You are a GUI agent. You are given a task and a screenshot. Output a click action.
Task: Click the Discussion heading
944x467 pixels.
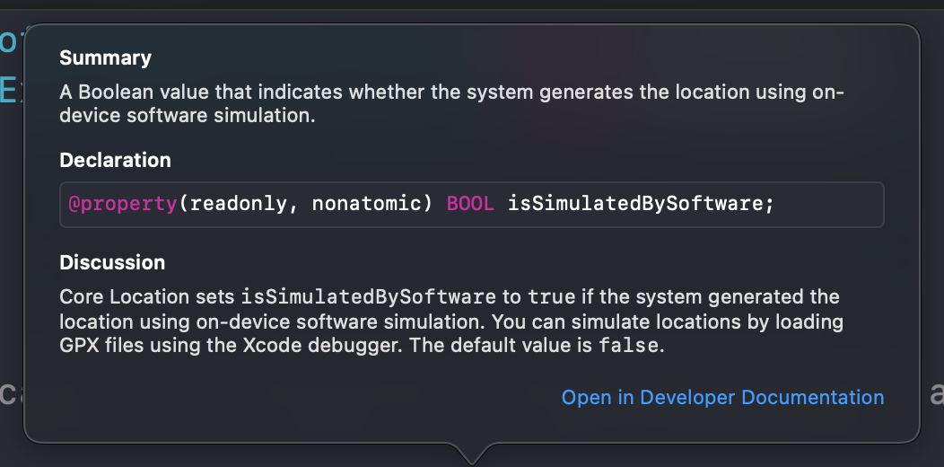coord(112,263)
